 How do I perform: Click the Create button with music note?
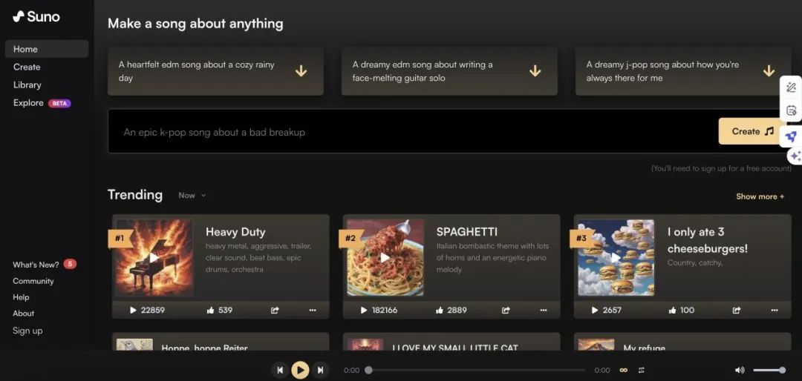click(x=752, y=131)
